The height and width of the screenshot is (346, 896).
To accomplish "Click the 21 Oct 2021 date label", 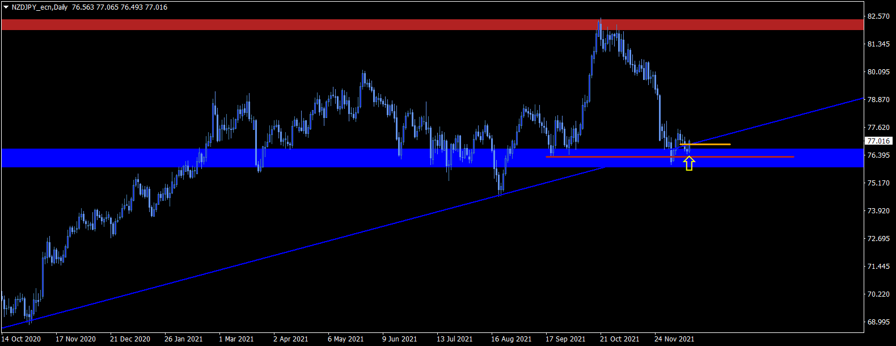I will 619,339.
